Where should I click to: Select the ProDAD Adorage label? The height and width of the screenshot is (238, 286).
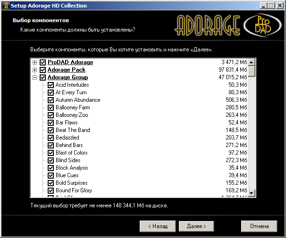[x=70, y=62]
